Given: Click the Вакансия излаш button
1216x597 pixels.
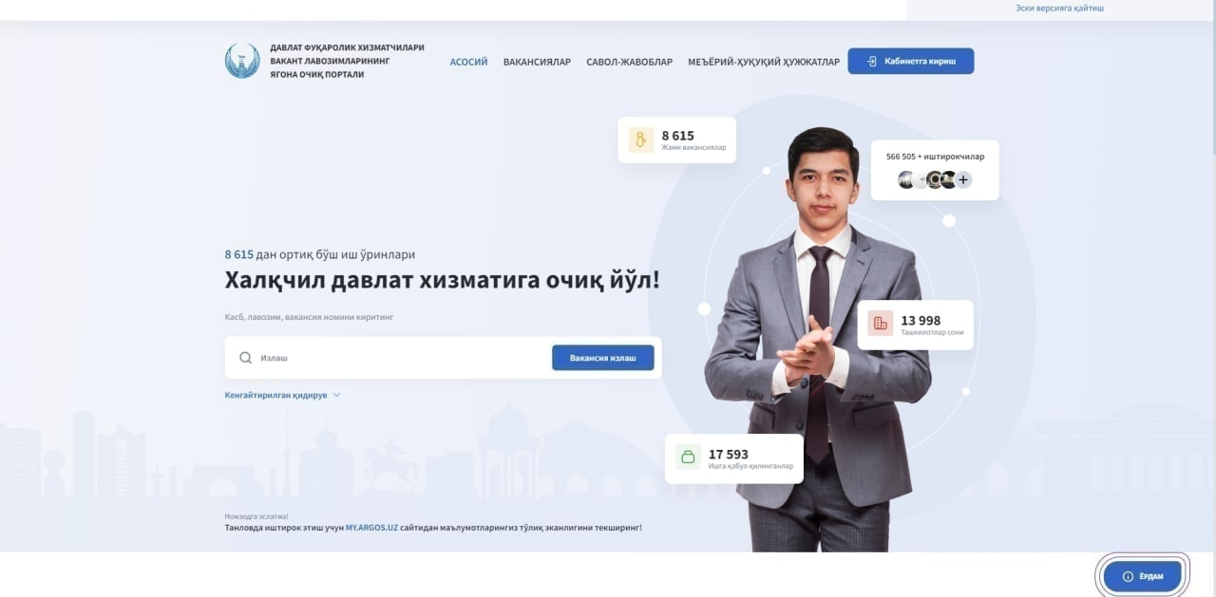Looking at the screenshot, I should click(x=603, y=358).
